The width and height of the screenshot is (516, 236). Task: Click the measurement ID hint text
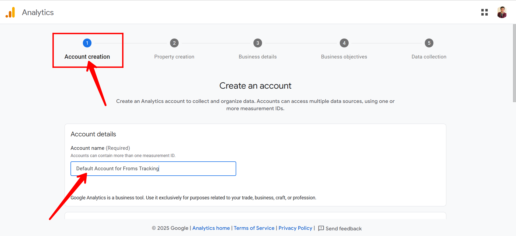click(x=123, y=156)
